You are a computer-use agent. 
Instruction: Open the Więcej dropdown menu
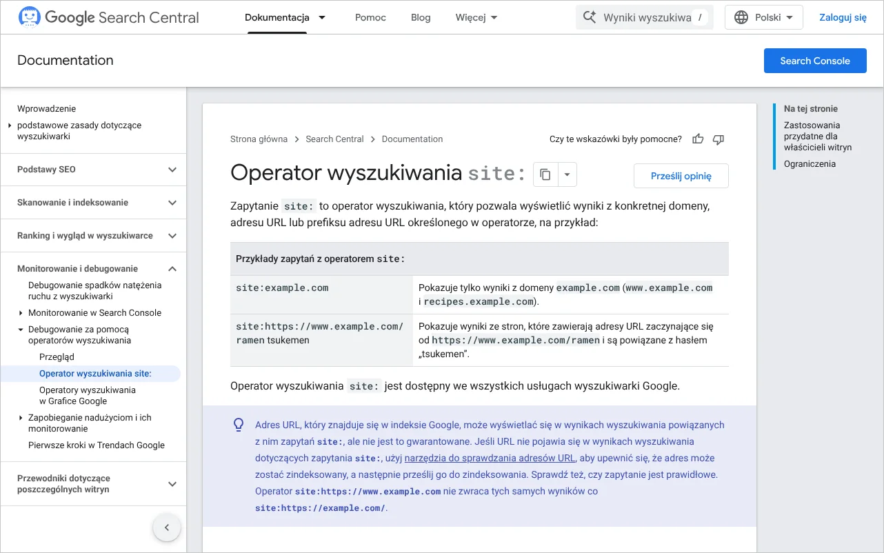click(476, 18)
